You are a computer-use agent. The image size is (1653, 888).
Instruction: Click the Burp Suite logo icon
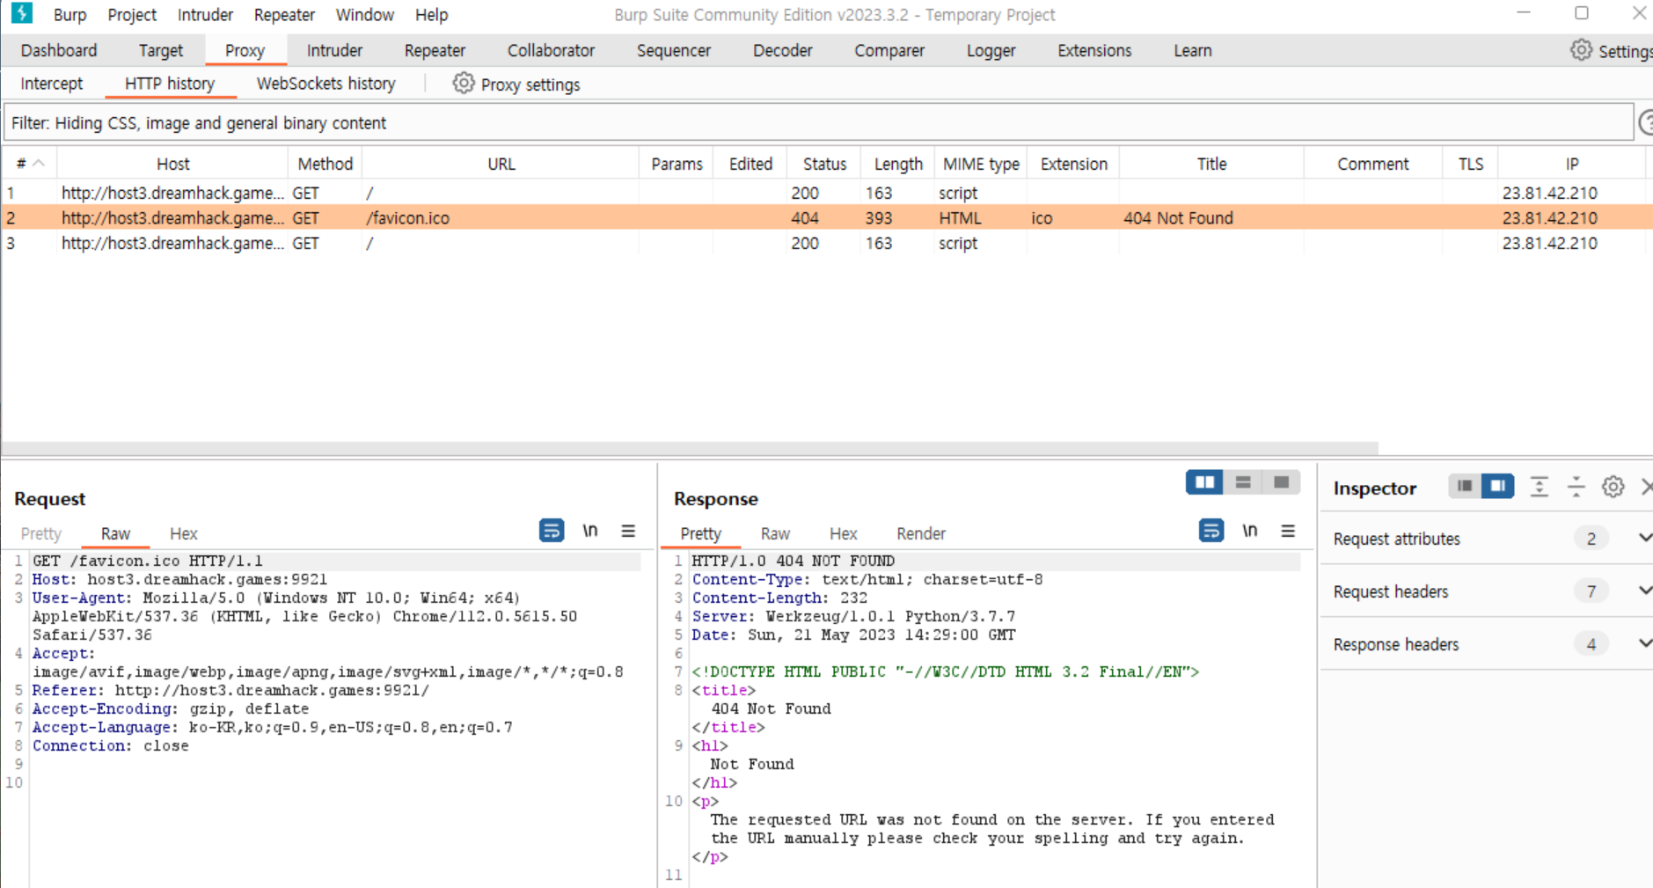click(22, 13)
